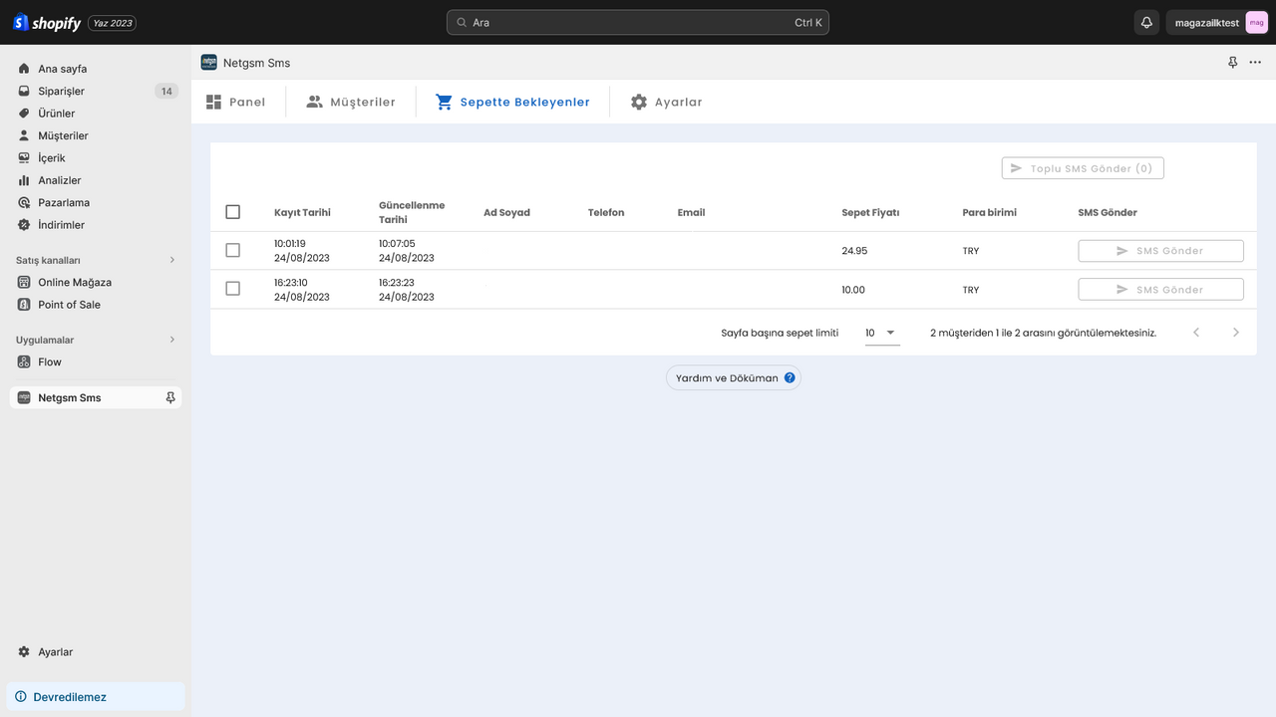Click the Yaz 2023 badge
This screenshot has height=717, width=1276.
click(x=113, y=23)
